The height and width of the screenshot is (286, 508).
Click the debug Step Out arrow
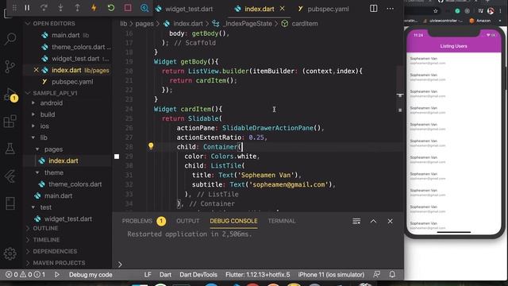(78, 8)
